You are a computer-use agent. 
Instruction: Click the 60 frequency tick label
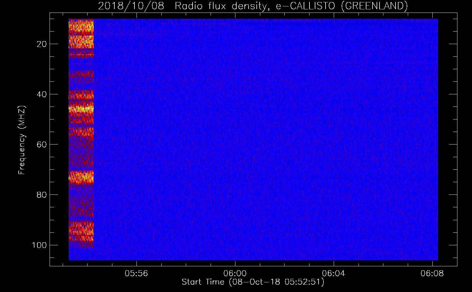[x=42, y=145]
